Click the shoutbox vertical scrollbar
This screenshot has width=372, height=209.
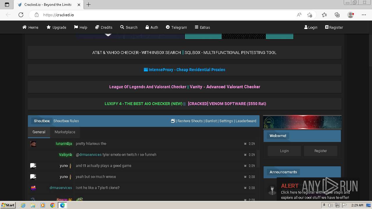tap(257, 158)
